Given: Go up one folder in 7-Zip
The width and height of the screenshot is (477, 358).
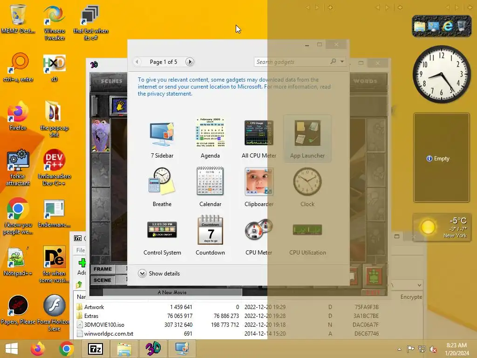Looking at the screenshot, I should [79, 285].
